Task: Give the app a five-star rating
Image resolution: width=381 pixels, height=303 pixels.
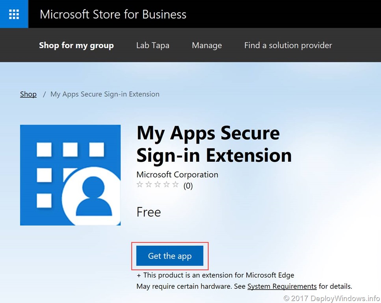Action: (x=176, y=184)
